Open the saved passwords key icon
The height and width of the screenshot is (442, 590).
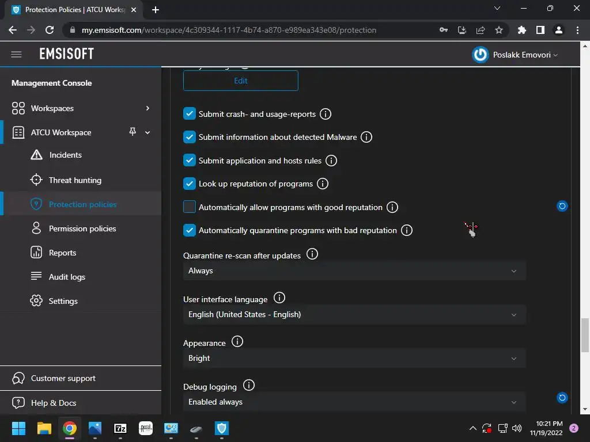coord(444,30)
